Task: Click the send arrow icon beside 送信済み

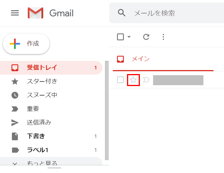Action: coord(15,123)
